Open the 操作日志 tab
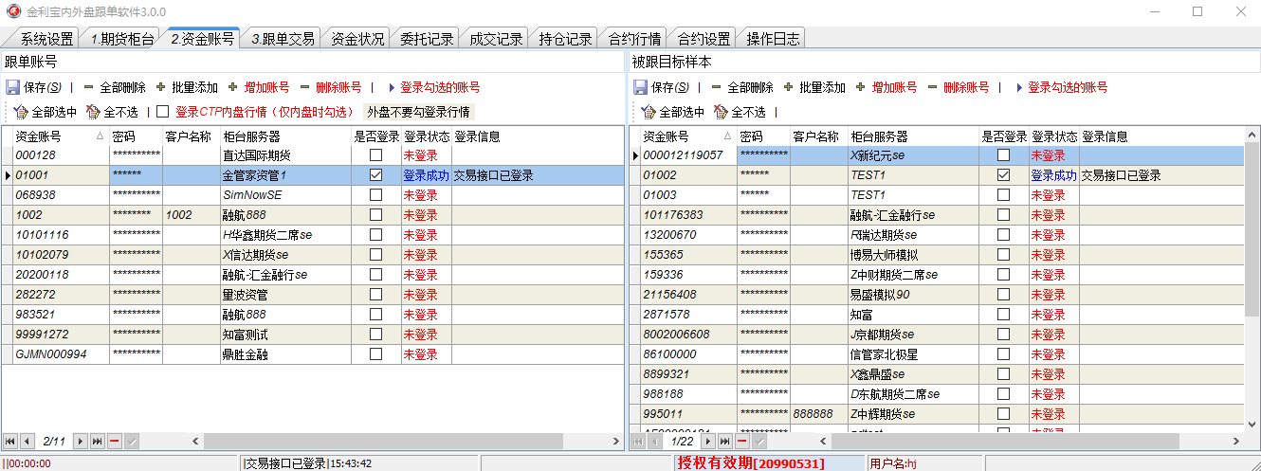The width and height of the screenshot is (1261, 471). coord(773,39)
